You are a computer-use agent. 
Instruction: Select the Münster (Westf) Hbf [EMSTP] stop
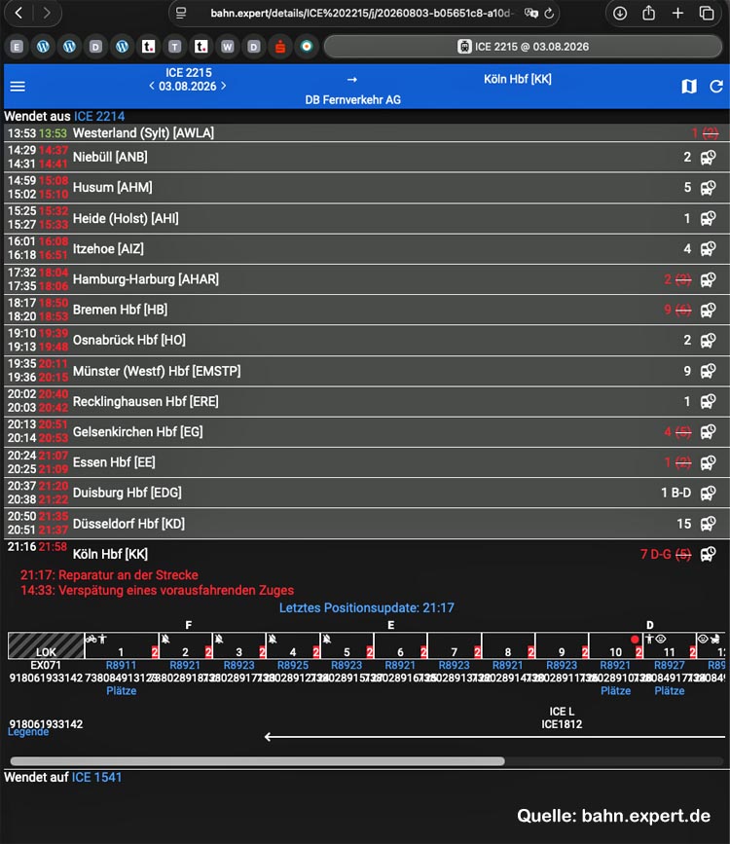pos(157,371)
